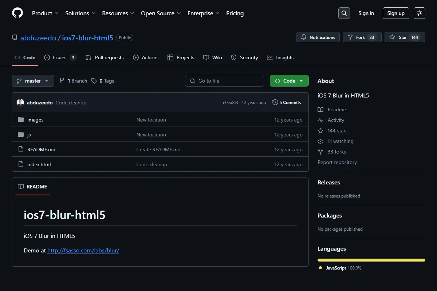Switch to the Pull requests tab
This screenshot has width=437, height=291.
[x=105, y=57]
